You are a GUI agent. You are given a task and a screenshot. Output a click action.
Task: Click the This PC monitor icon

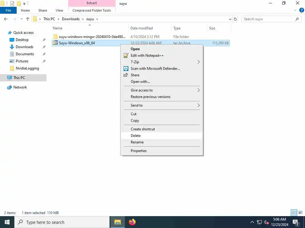tap(10, 77)
